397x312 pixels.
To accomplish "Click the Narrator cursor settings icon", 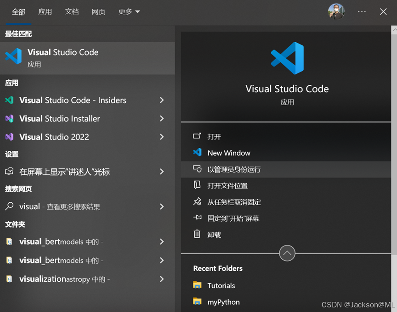I will [9, 172].
